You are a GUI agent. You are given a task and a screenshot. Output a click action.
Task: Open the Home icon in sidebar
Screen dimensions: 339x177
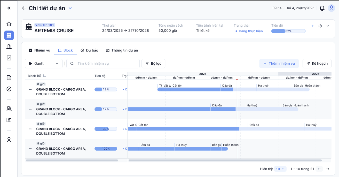coord(9,24)
